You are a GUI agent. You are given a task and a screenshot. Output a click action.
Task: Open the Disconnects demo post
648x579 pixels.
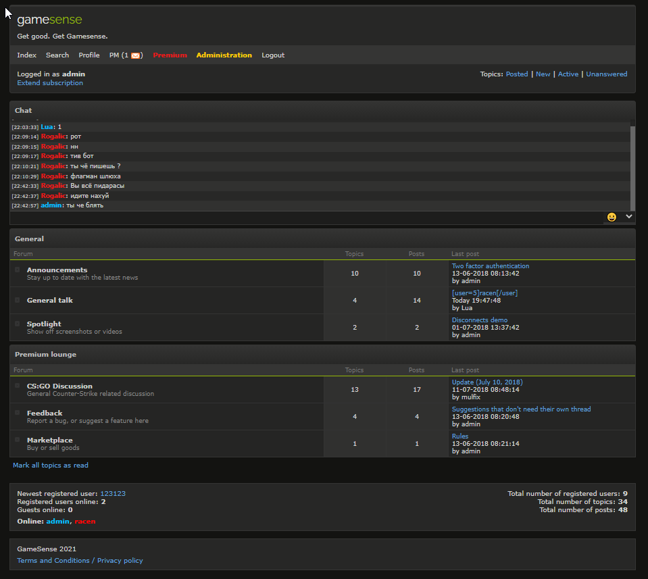pyautogui.click(x=479, y=320)
